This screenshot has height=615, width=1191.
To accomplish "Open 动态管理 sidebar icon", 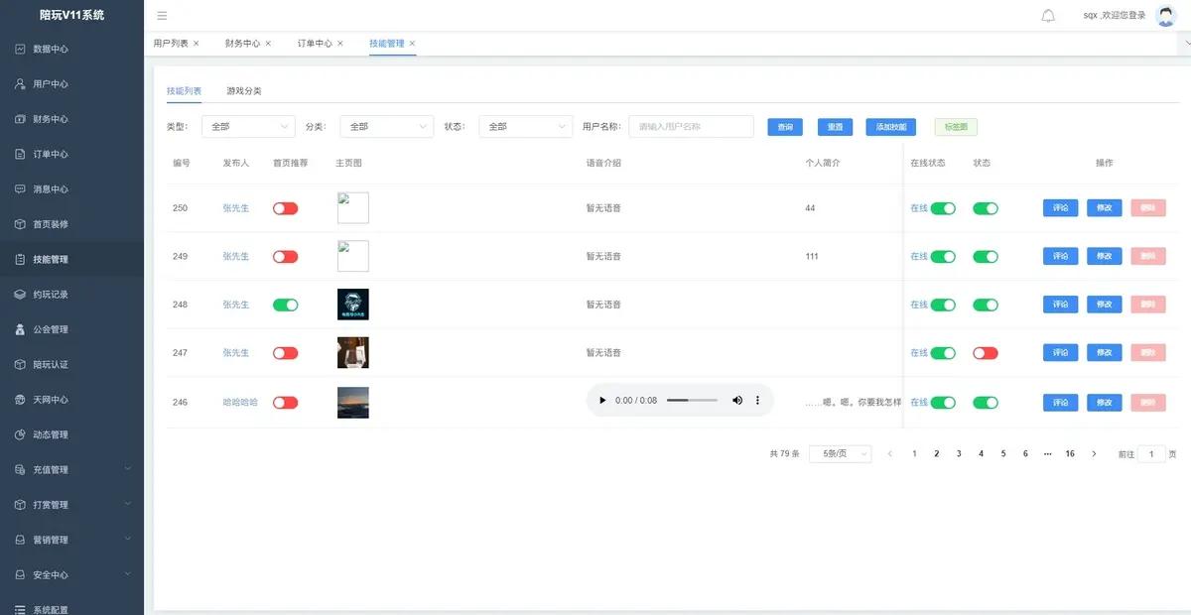I will pos(20,434).
